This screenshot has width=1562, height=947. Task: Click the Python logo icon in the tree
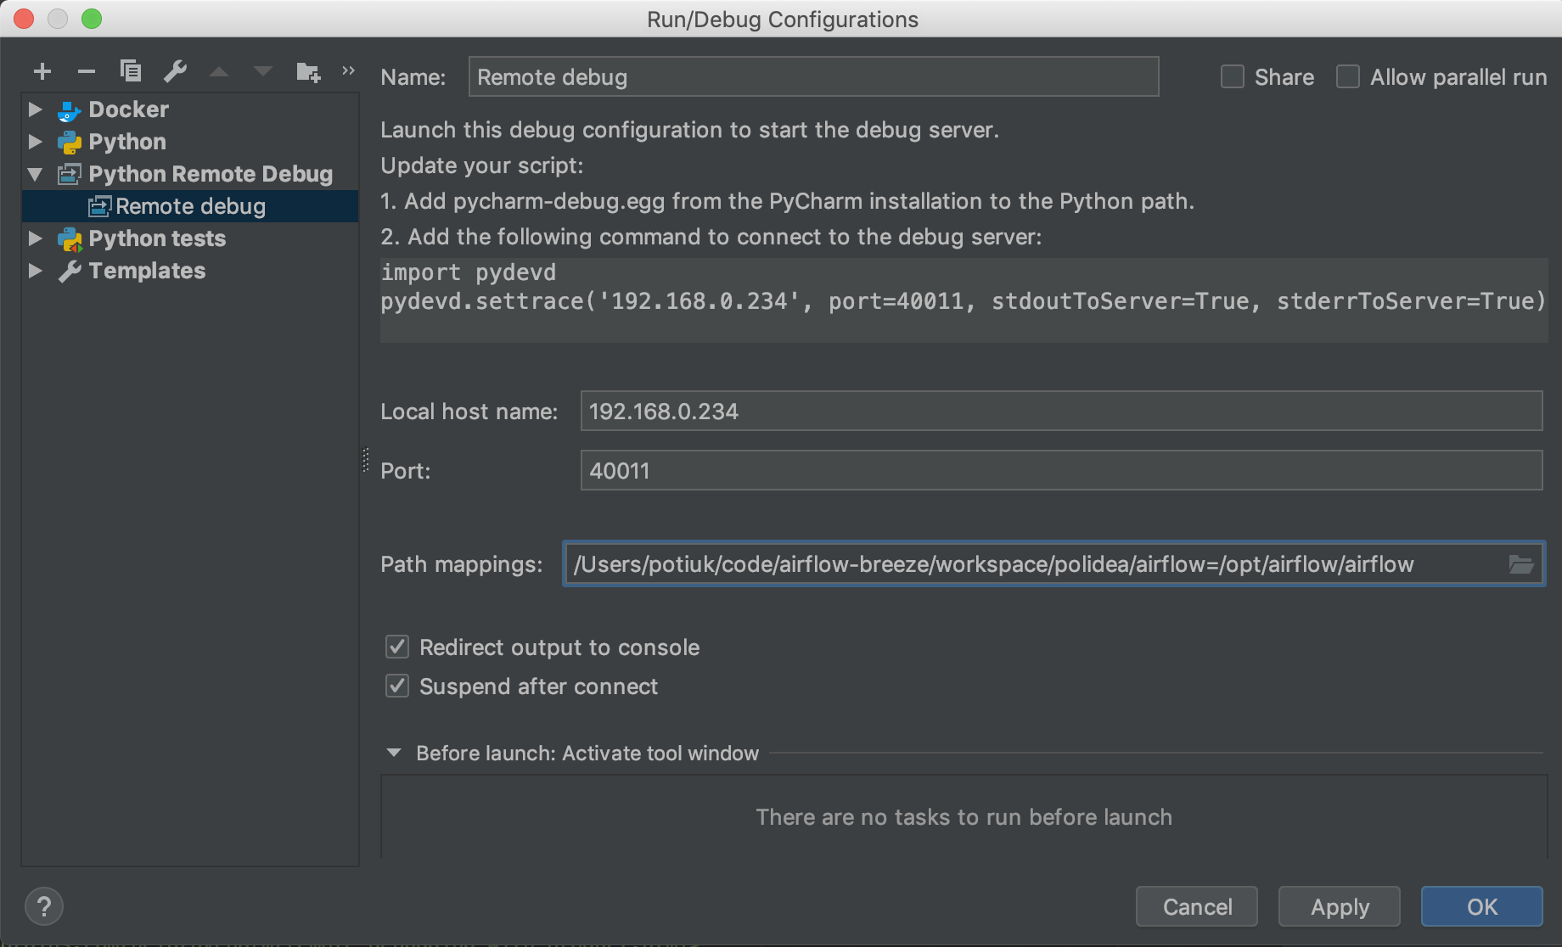(70, 143)
